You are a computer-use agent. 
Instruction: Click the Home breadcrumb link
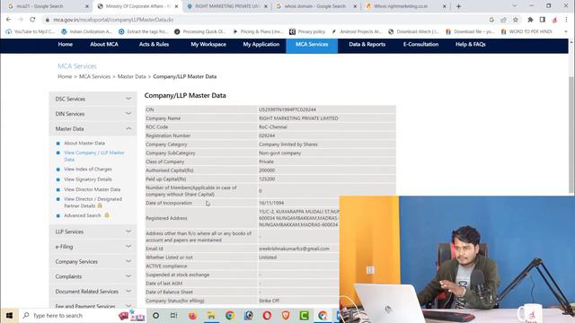click(x=65, y=76)
